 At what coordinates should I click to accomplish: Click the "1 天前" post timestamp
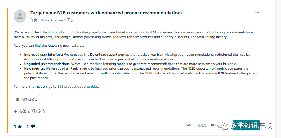(x=69, y=20)
